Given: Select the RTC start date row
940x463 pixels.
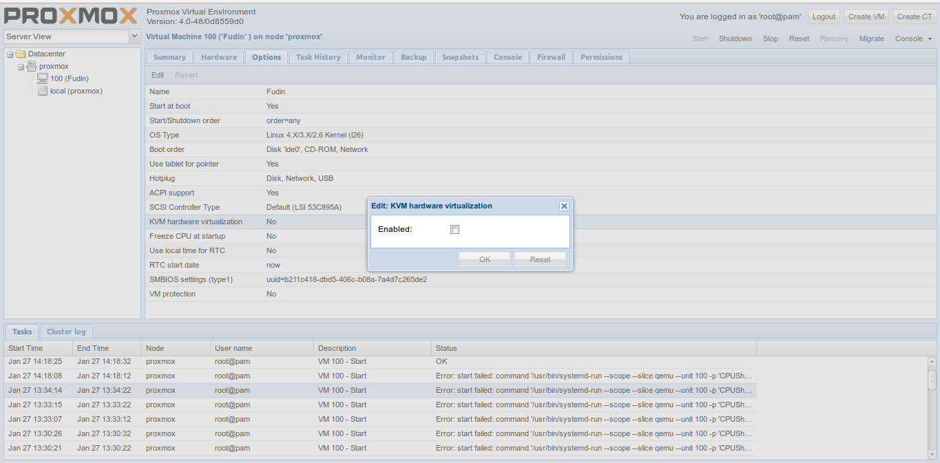Looking at the screenshot, I should point(541,265).
